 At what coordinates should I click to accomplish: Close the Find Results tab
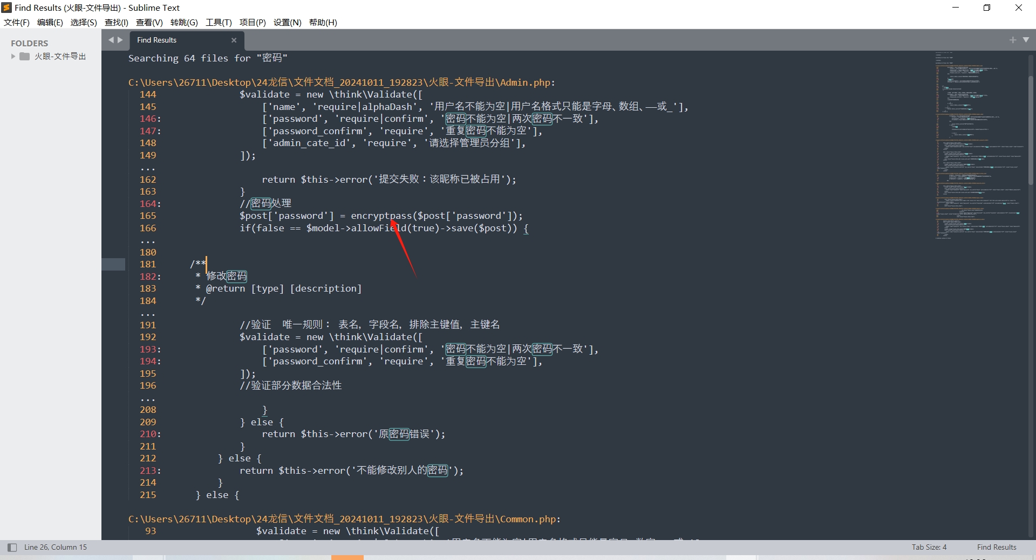(234, 40)
